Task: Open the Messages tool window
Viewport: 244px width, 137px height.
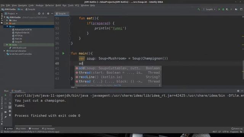Action: click(x=48, y=129)
